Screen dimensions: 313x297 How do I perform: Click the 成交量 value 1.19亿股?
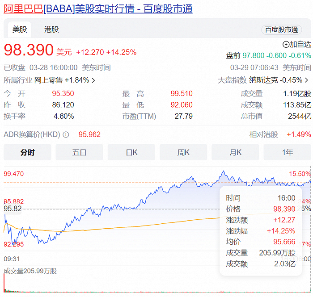pyautogui.click(x=297, y=93)
